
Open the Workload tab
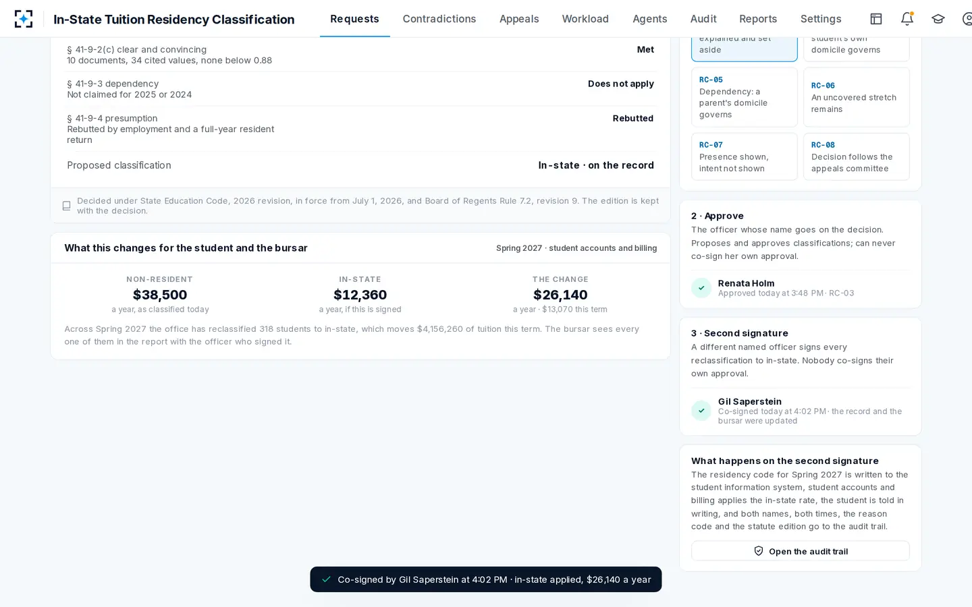[585, 19]
